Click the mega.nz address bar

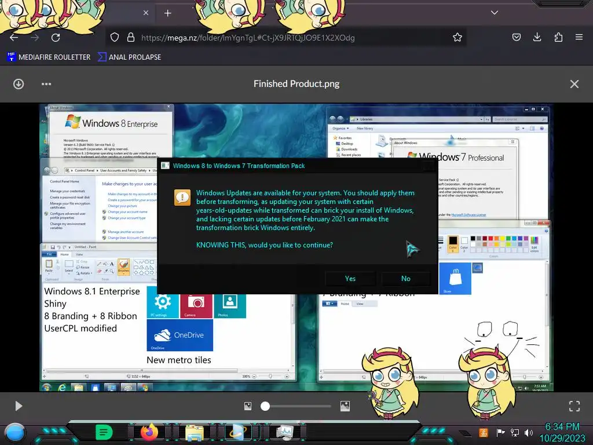[x=287, y=38]
